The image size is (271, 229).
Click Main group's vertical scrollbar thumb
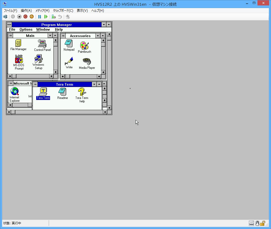[x=56, y=44]
